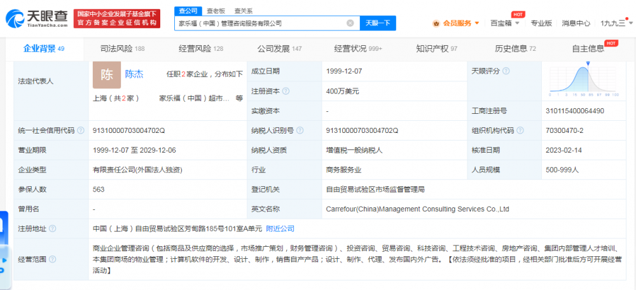Switch to the 司法风险 tab
The image size is (636, 290).
(122, 48)
